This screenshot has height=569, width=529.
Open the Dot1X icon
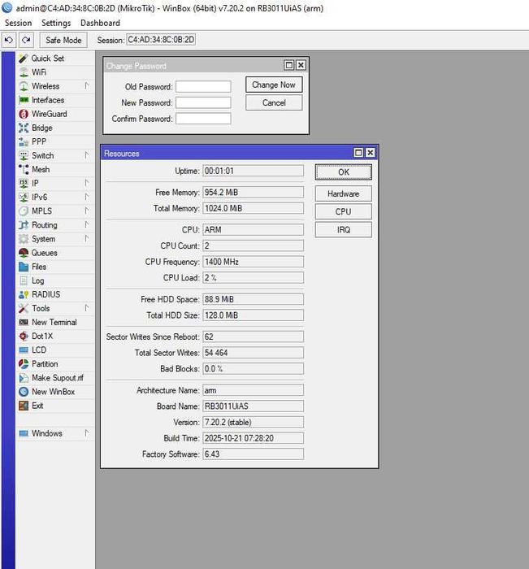[24, 336]
